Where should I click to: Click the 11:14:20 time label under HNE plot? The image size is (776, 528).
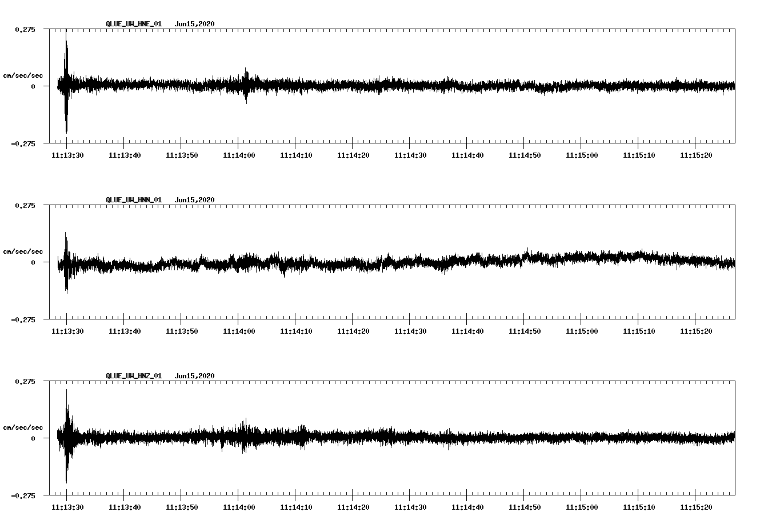[x=353, y=155]
